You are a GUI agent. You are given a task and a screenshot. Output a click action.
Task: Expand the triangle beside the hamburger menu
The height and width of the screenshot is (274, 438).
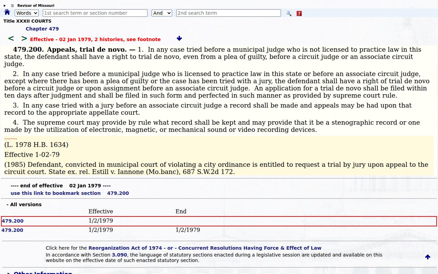click(5, 5)
